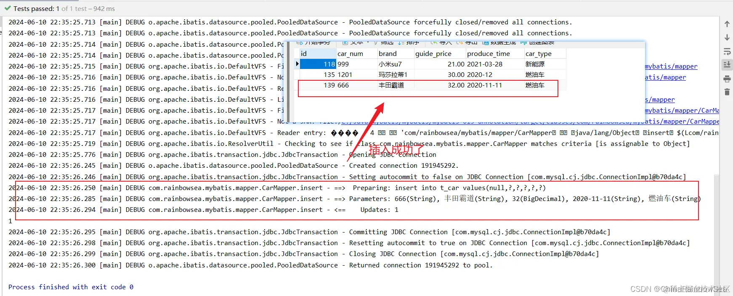The width and height of the screenshot is (733, 296).
Task: Click the produce_time cell 2021-03-28
Action: click(x=495, y=64)
